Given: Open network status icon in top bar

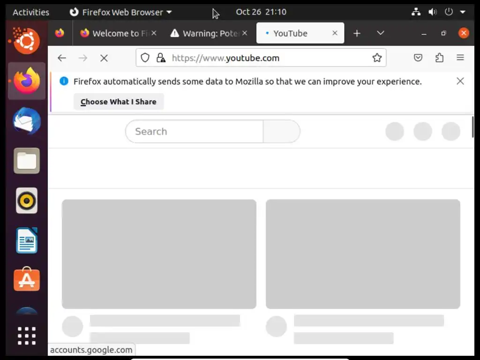Looking at the screenshot, I should 416,12.
